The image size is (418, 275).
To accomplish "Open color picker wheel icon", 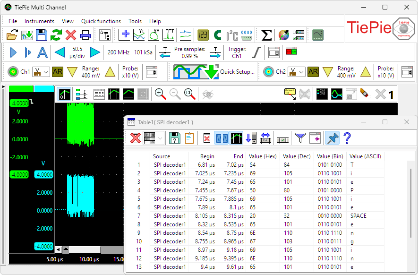I will pos(284,35).
